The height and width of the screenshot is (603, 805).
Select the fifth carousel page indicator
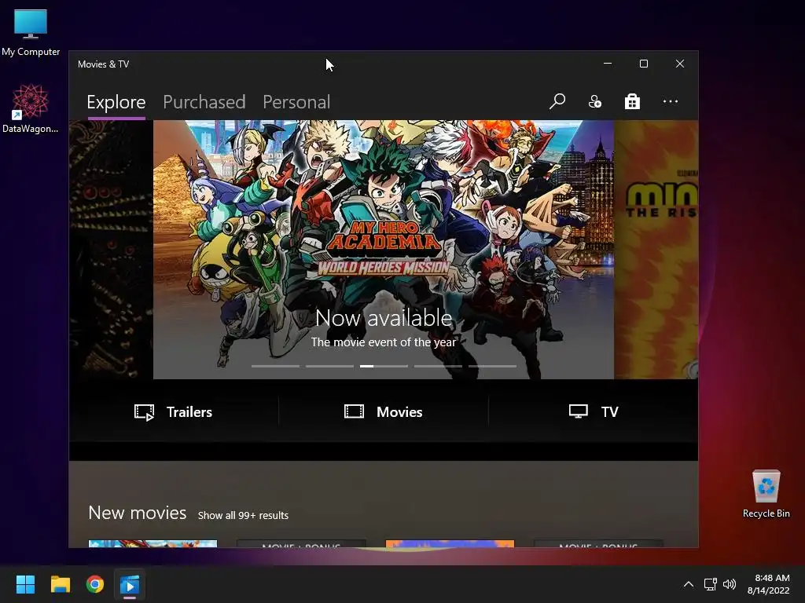tap(492, 366)
